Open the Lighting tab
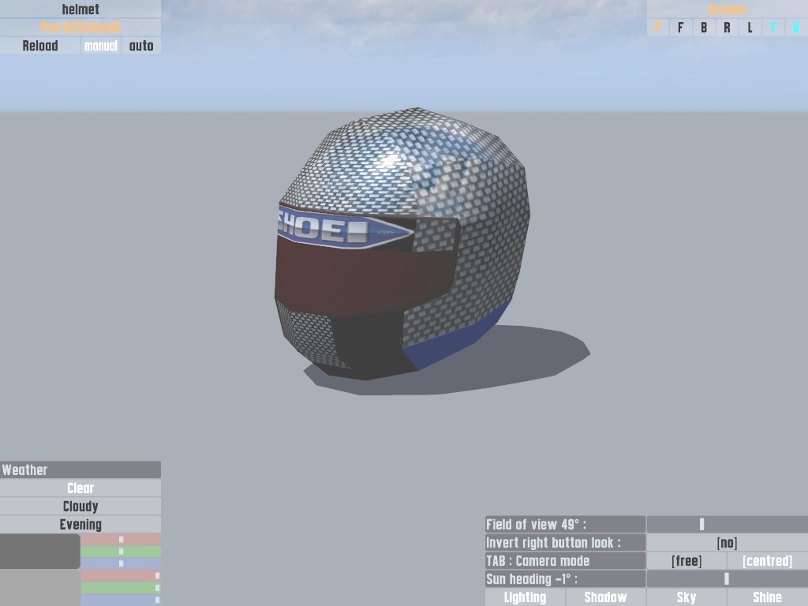 525,597
